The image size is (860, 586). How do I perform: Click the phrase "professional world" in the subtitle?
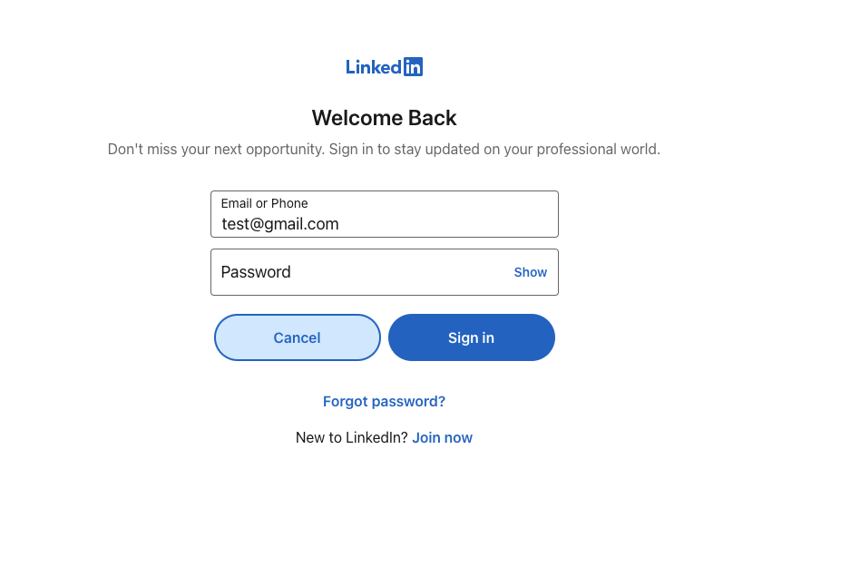pos(597,150)
